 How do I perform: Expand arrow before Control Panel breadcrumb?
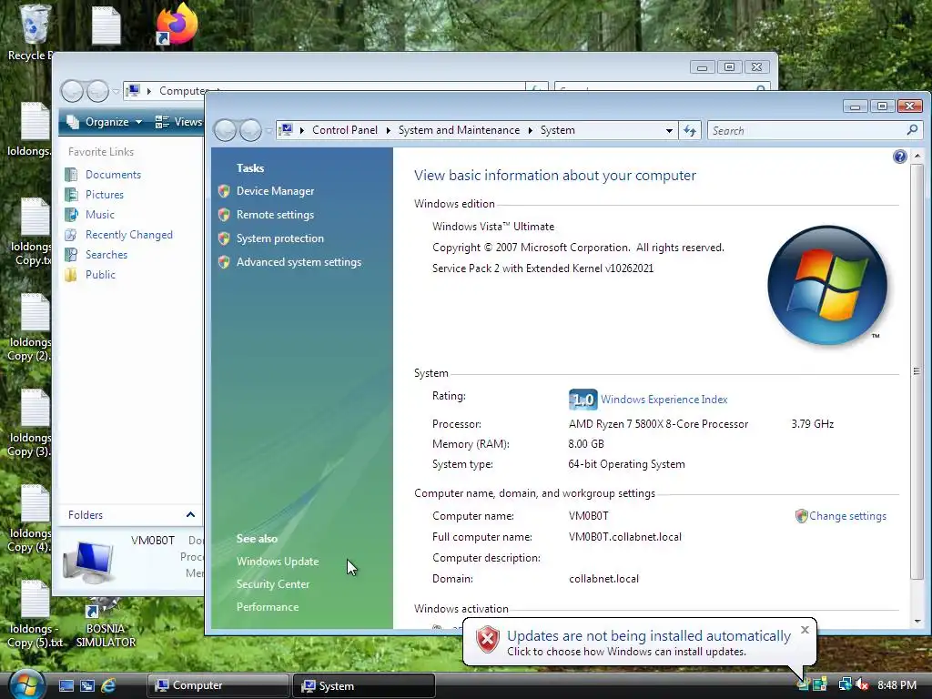coord(302,130)
